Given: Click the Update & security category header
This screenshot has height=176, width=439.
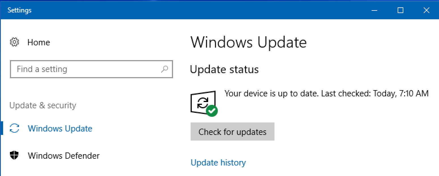Looking at the screenshot, I should coord(43,105).
